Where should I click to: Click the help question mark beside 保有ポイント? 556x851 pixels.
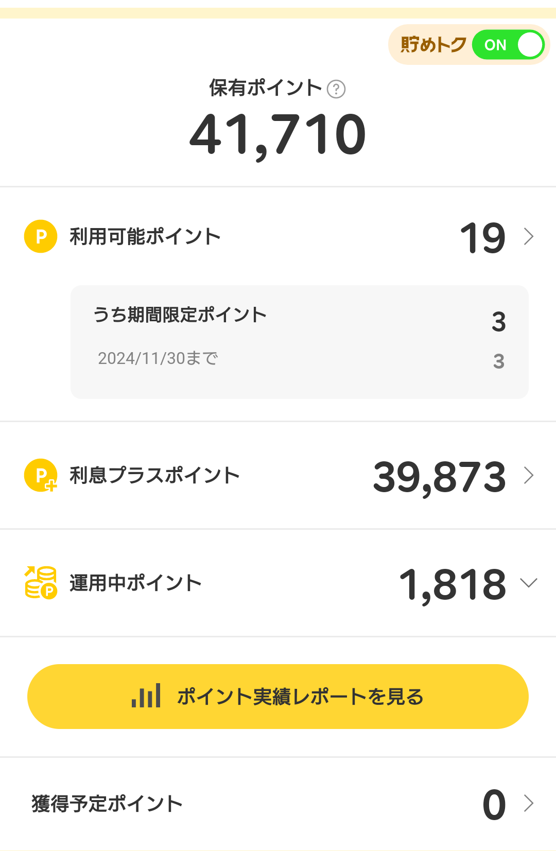coord(336,89)
